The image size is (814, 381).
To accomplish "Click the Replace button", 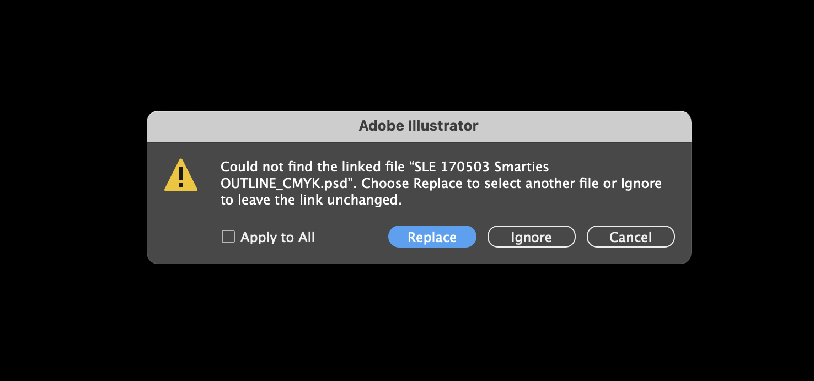I will pyautogui.click(x=432, y=237).
